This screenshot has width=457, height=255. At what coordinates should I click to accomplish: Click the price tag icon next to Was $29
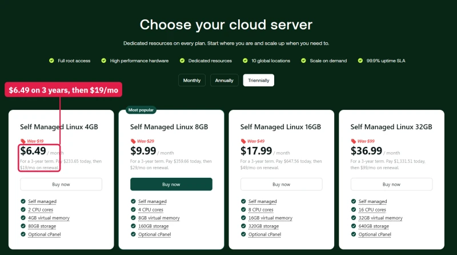(x=133, y=141)
